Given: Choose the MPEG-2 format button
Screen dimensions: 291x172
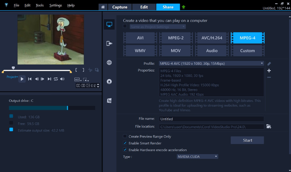Looking at the screenshot, I should pyautogui.click(x=176, y=38).
